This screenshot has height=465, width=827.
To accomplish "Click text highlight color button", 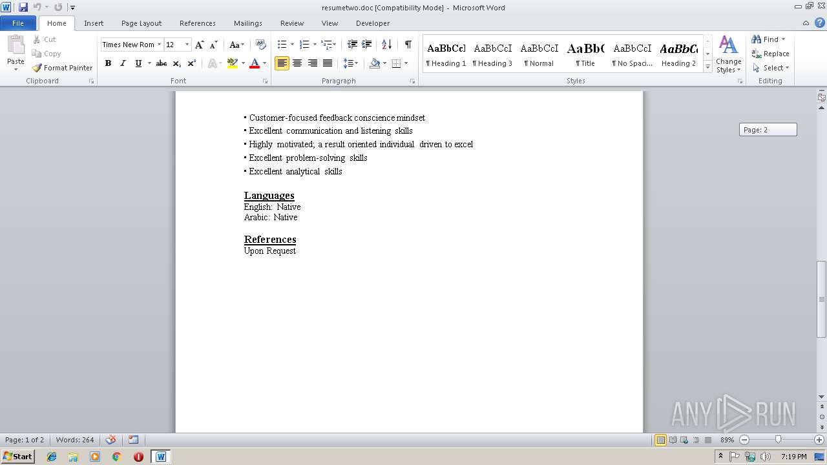I will [x=233, y=63].
